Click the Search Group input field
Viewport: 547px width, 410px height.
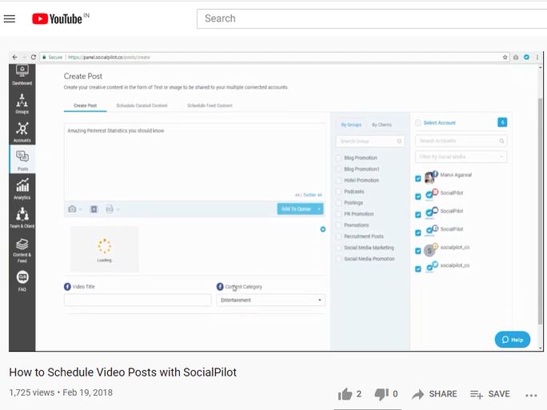(x=370, y=141)
